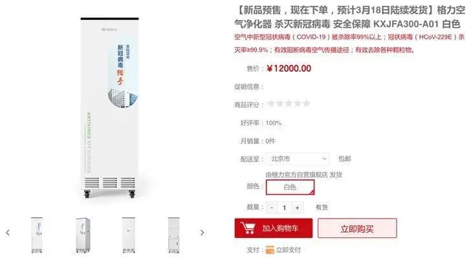The height and width of the screenshot is (258, 471).
Task: Go to previous product thumbnails
Action: point(8,233)
